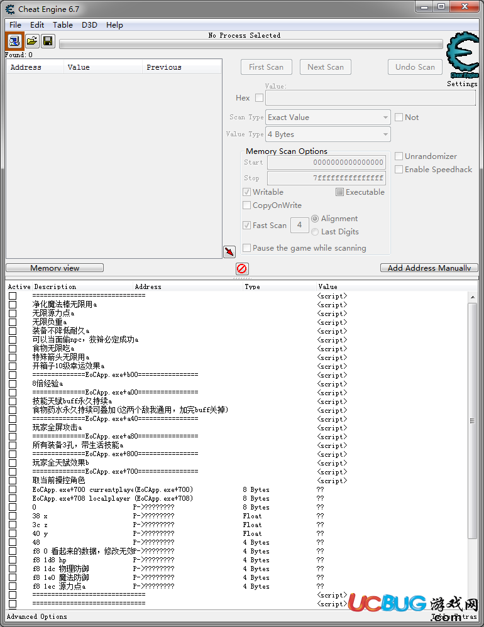The width and height of the screenshot is (484, 627).
Task: Click the Next Scan button
Action: click(x=326, y=67)
